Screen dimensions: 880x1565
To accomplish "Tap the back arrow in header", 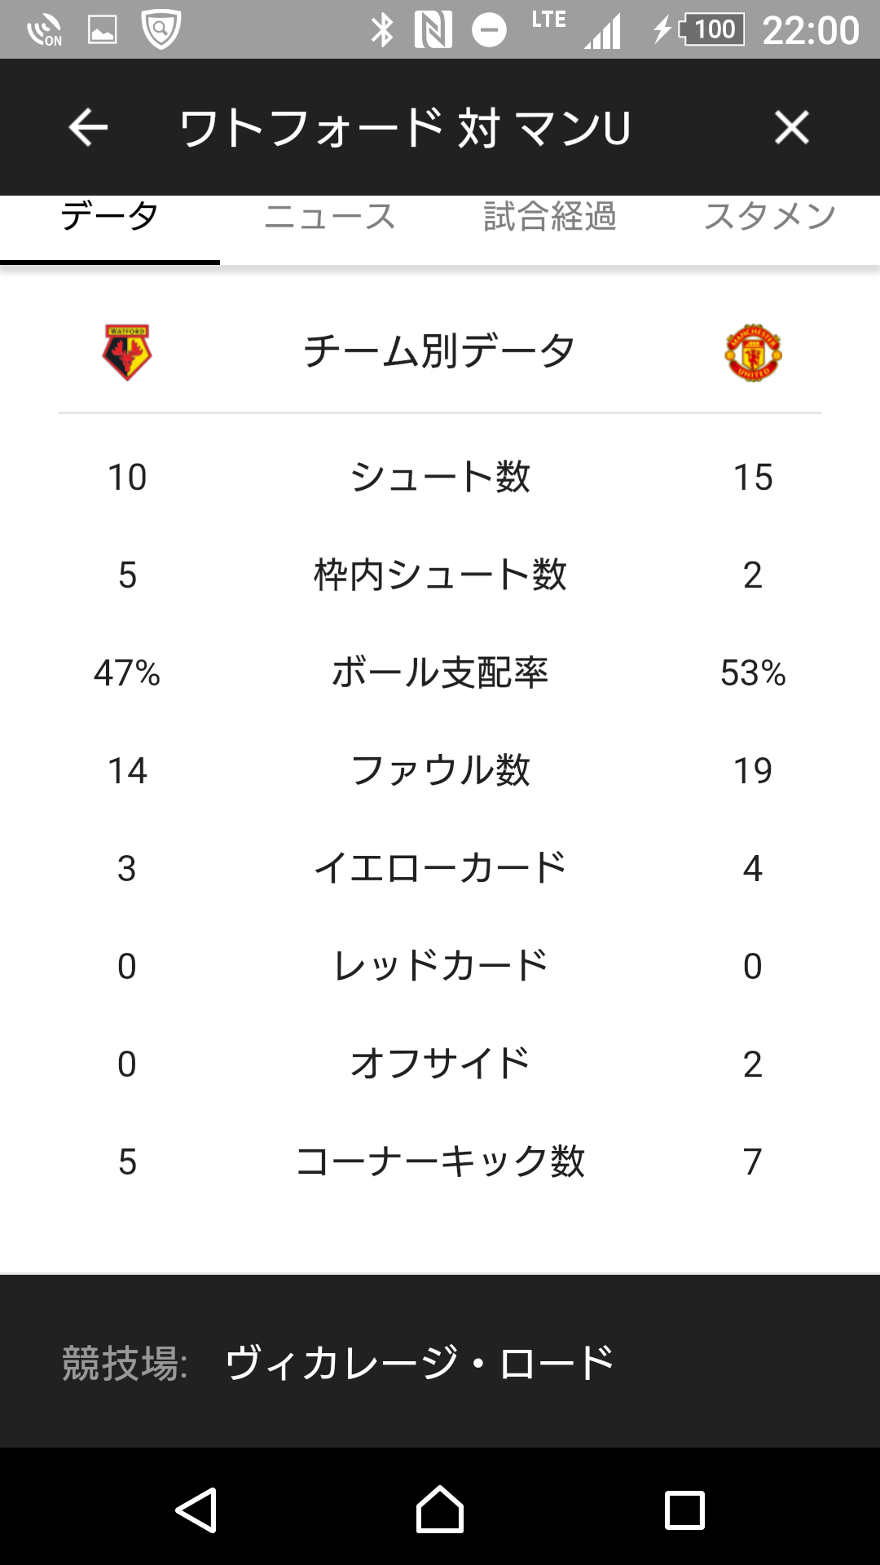I will (88, 128).
